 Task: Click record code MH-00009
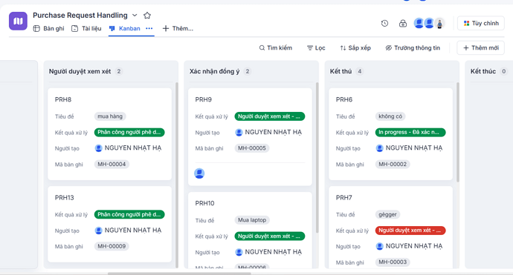(112, 247)
